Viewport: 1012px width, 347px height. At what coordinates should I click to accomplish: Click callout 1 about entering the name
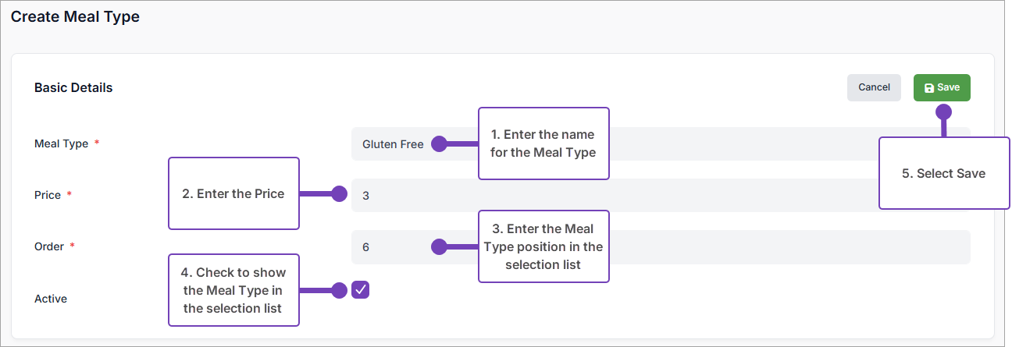543,143
